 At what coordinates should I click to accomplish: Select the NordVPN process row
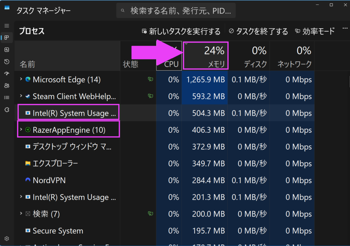68,180
